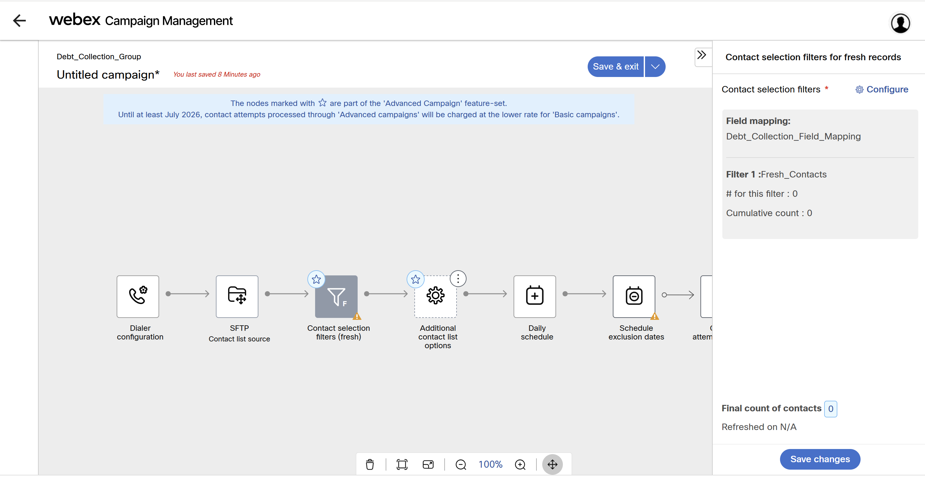This screenshot has height=478, width=925.
Task: Collapse the right panel with double chevron
Action: tap(701, 55)
